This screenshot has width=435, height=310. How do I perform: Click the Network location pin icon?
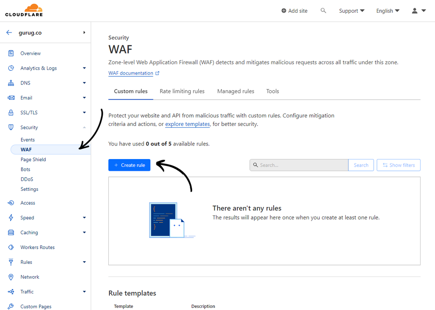click(11, 277)
